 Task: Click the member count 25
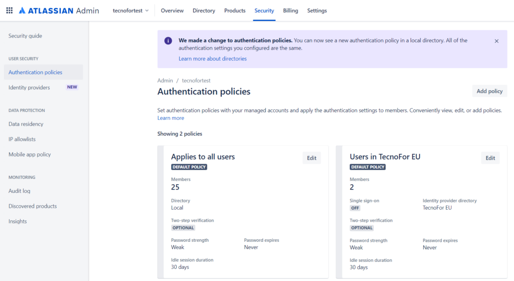click(175, 187)
